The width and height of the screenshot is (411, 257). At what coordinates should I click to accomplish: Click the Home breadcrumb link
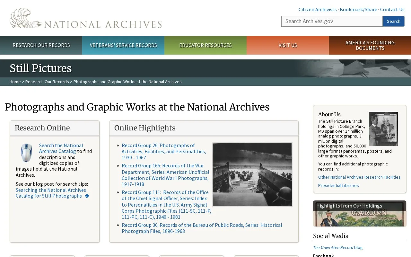click(x=15, y=82)
